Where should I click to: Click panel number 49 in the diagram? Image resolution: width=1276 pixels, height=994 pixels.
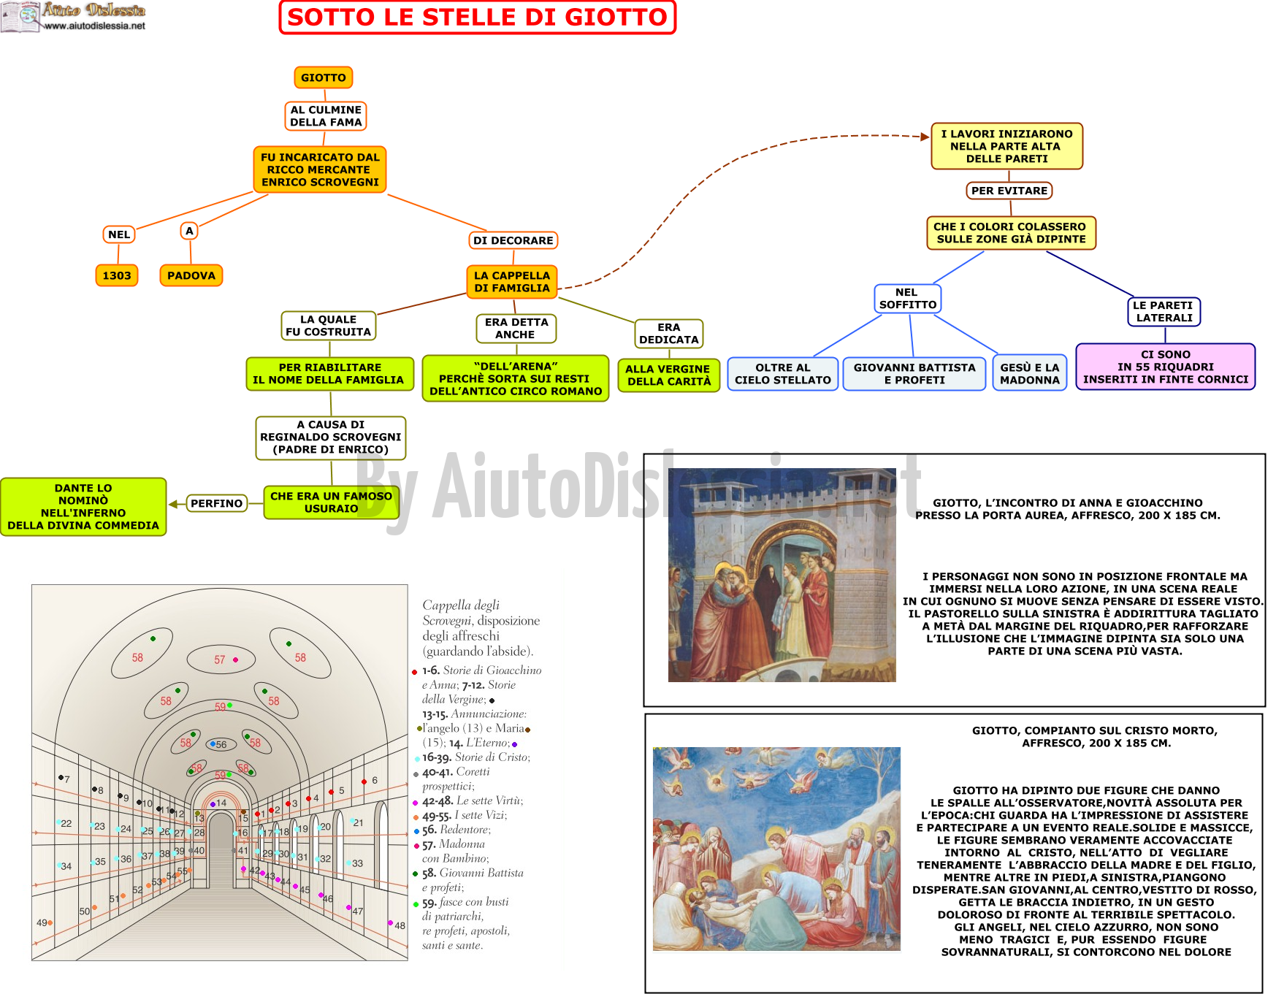(x=42, y=922)
